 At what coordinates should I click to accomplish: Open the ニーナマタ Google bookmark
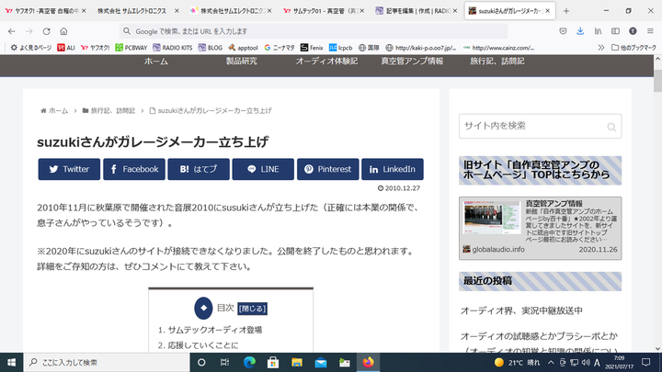point(280,48)
